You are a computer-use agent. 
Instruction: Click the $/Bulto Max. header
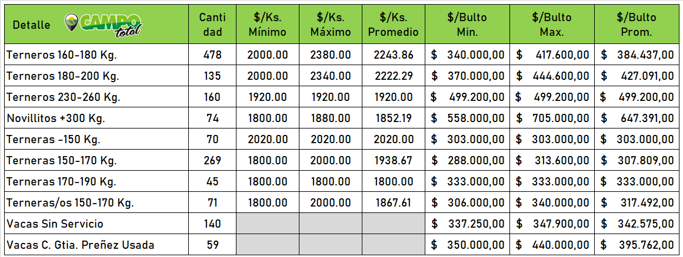tap(552, 25)
